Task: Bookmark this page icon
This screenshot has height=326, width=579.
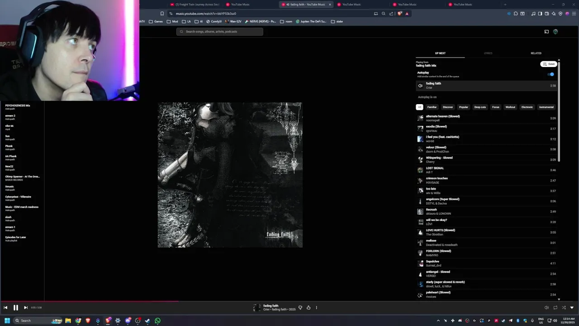Action: (162, 14)
